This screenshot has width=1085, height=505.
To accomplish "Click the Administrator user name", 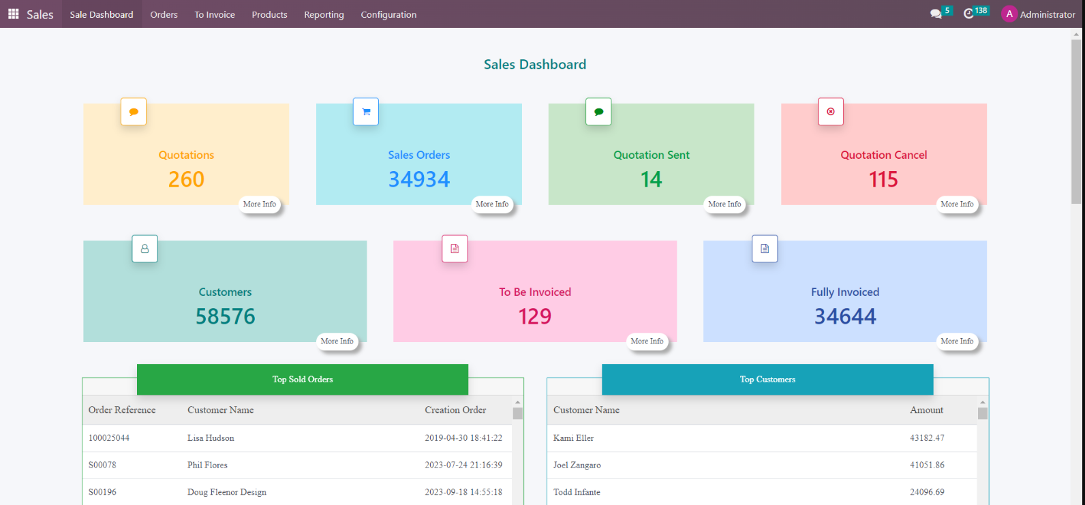I will [x=1048, y=14].
